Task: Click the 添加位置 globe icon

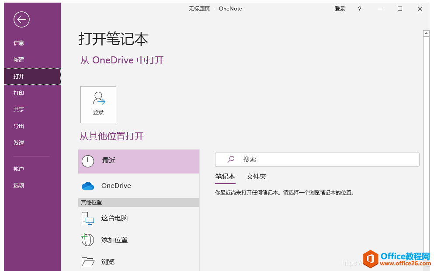Action: pyautogui.click(x=87, y=240)
